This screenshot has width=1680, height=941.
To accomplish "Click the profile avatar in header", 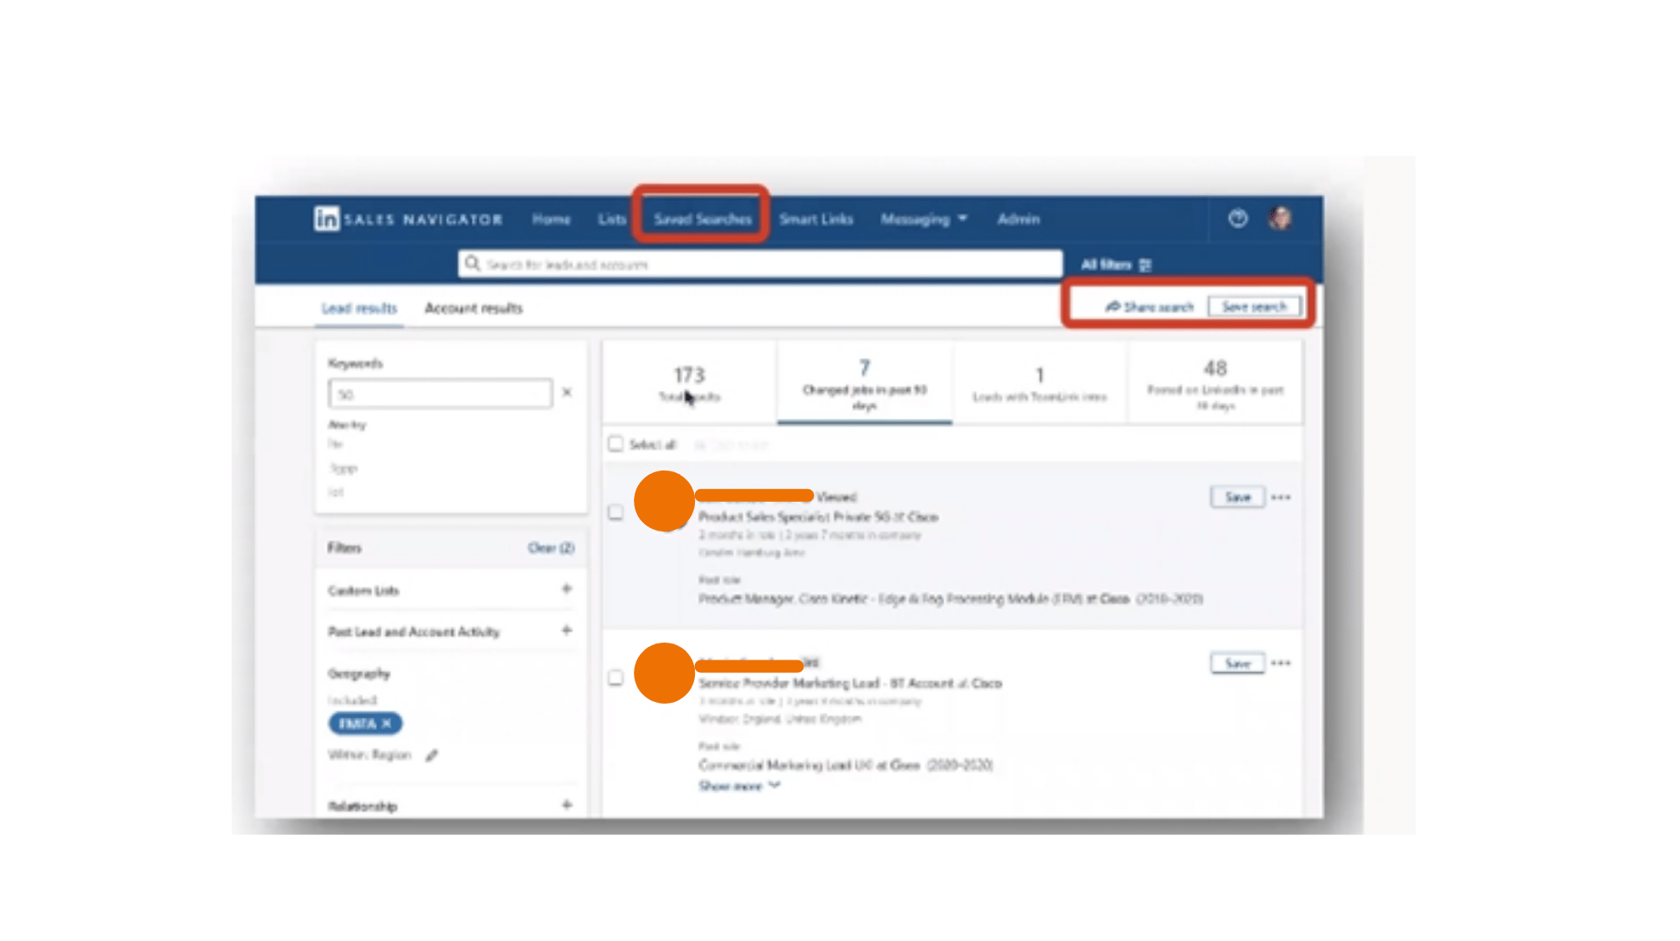I will pyautogui.click(x=1280, y=219).
